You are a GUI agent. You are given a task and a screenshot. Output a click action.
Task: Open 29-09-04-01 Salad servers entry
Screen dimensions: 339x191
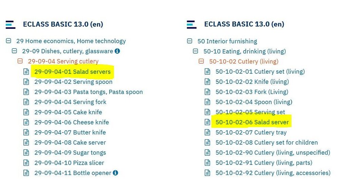tap(72, 72)
